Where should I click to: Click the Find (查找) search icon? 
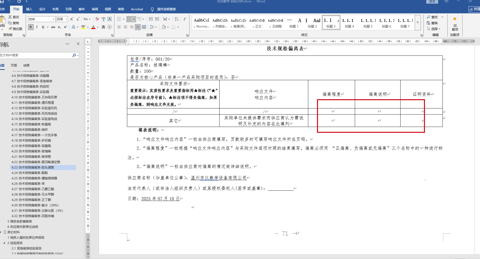tap(433, 17)
